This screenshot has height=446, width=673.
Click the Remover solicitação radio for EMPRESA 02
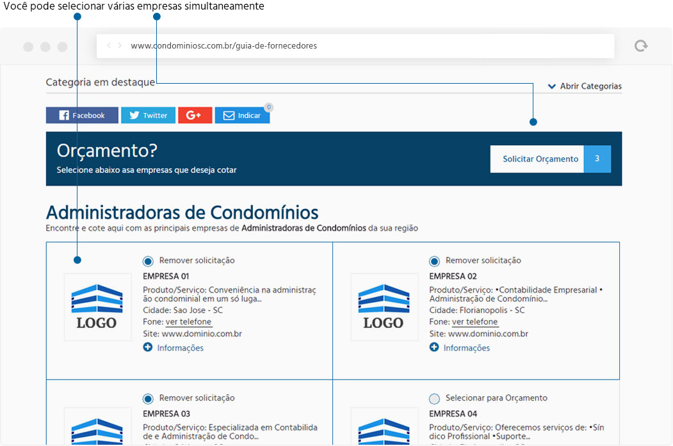pyautogui.click(x=434, y=261)
